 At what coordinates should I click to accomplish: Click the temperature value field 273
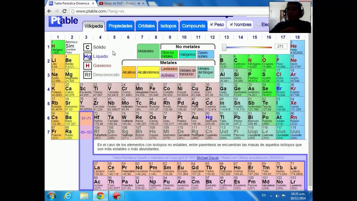[x=281, y=47]
